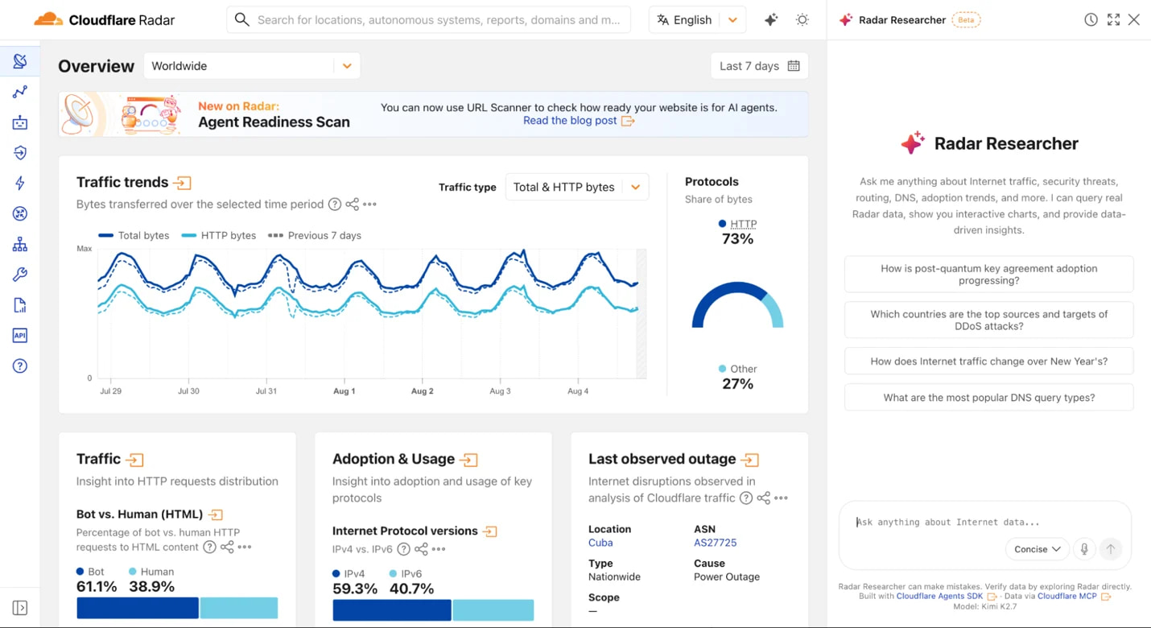The image size is (1151, 628).
Task: Open the Cuba location link
Action: [x=600, y=543]
